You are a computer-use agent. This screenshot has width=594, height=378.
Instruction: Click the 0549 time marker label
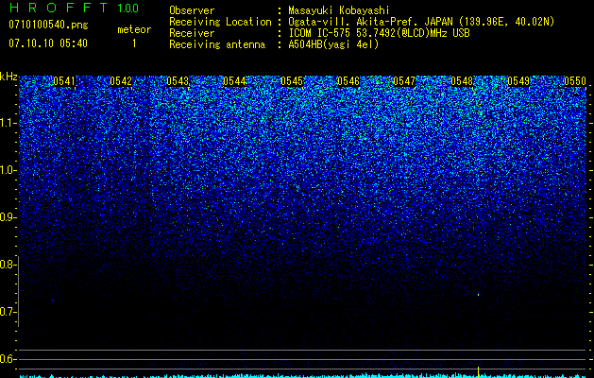(518, 81)
